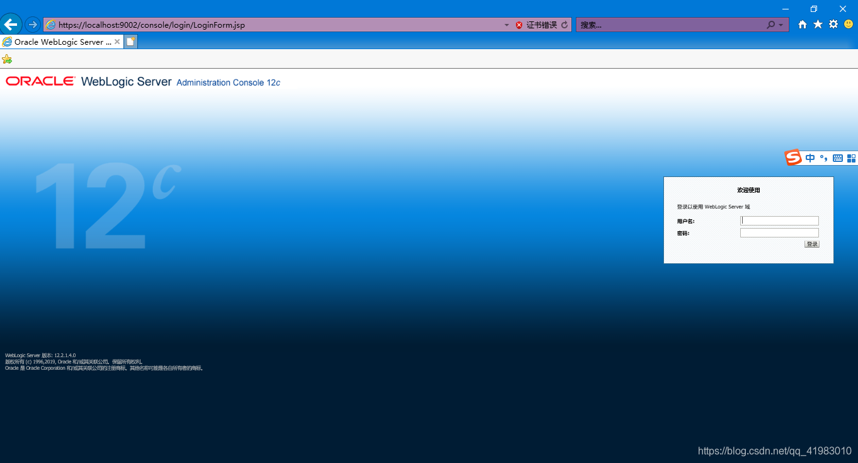Screen dimensions: 858x463
Task: Go back with the browser Back arrow
Action: click(11, 25)
